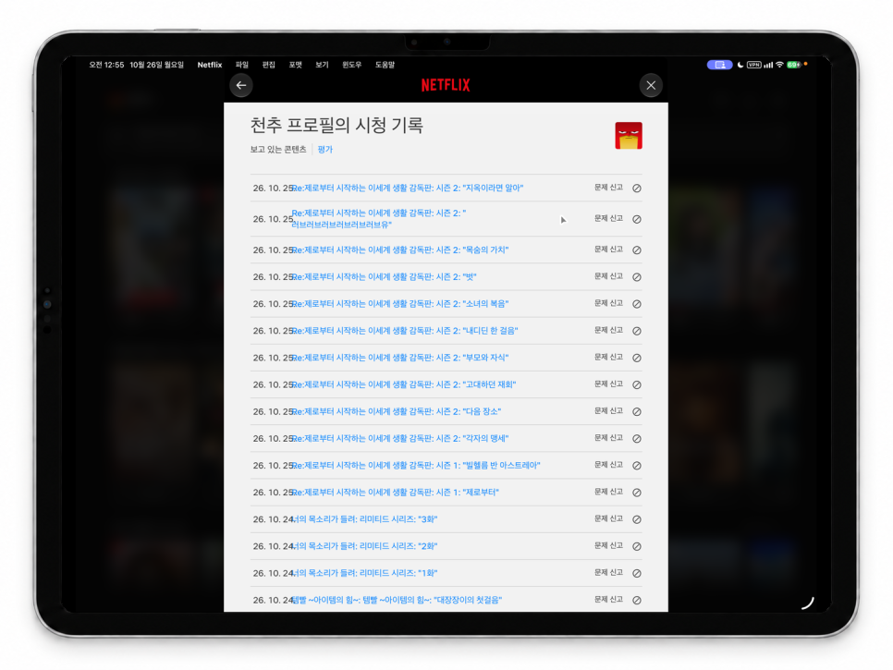The height and width of the screenshot is (670, 893).
Task: Hide the "다음 장소" episode from history
Action: [x=637, y=411]
